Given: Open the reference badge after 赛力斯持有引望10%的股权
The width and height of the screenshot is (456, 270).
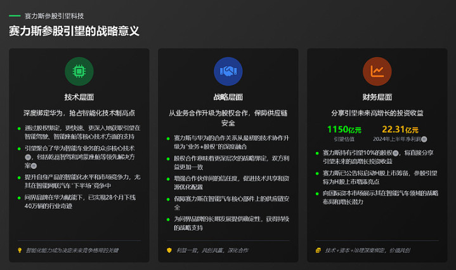Looking at the screenshot, I should (396, 153).
